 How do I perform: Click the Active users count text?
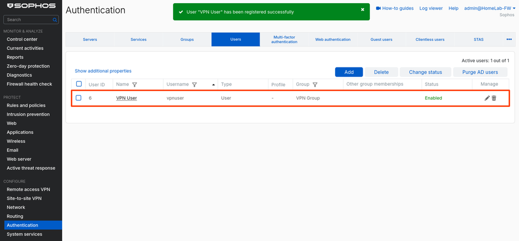coord(485,61)
